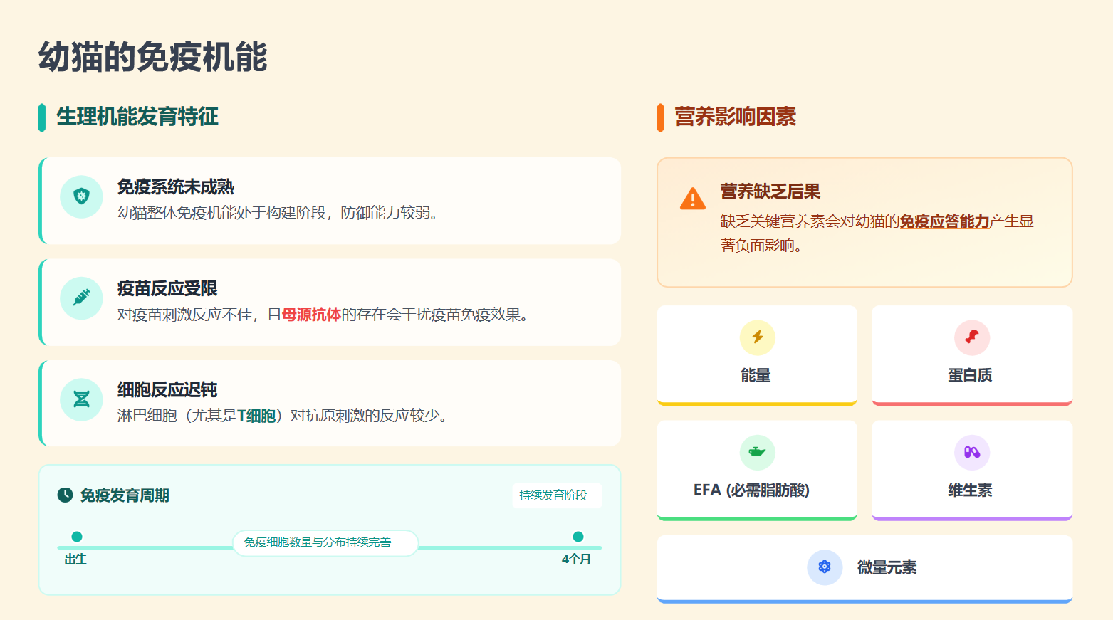This screenshot has height=620, width=1113.
Task: Click the capsule icon above 维生素
Action: (x=971, y=452)
